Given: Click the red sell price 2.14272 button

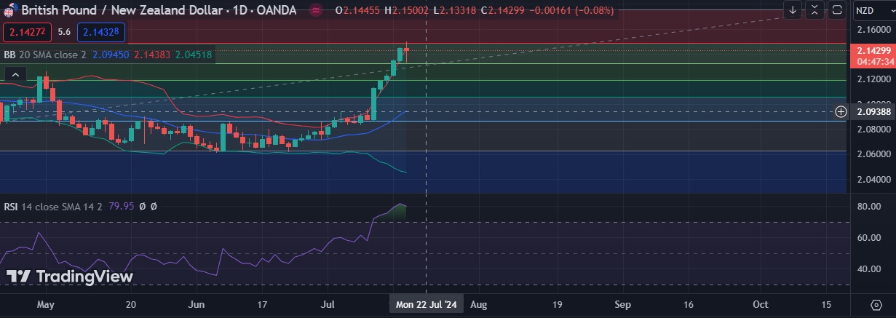Looking at the screenshot, I should 27,32.
